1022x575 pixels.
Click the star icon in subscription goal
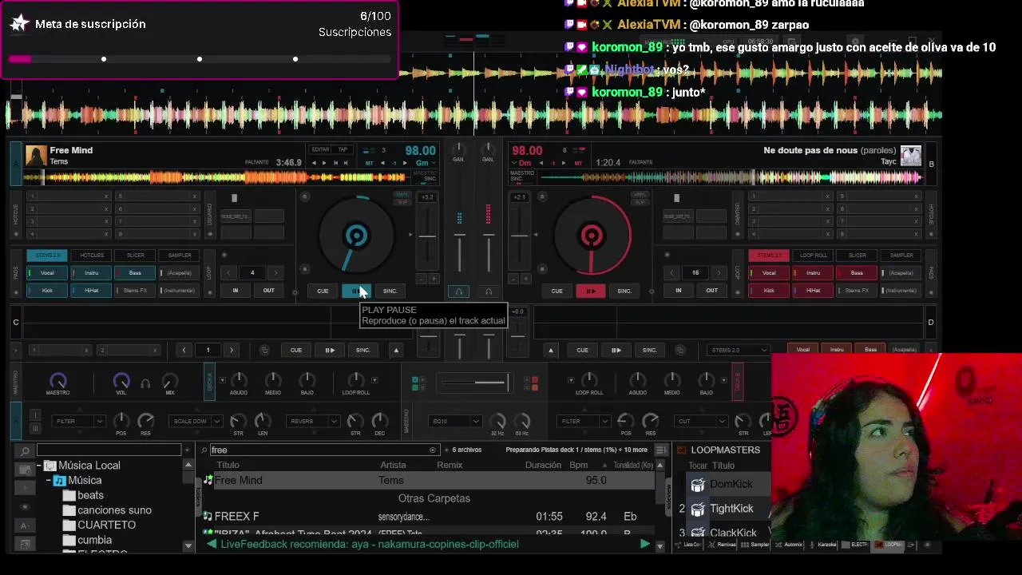coord(19,24)
